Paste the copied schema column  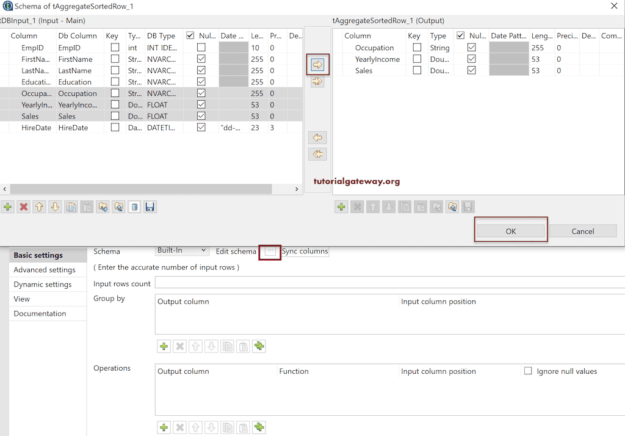click(x=86, y=206)
